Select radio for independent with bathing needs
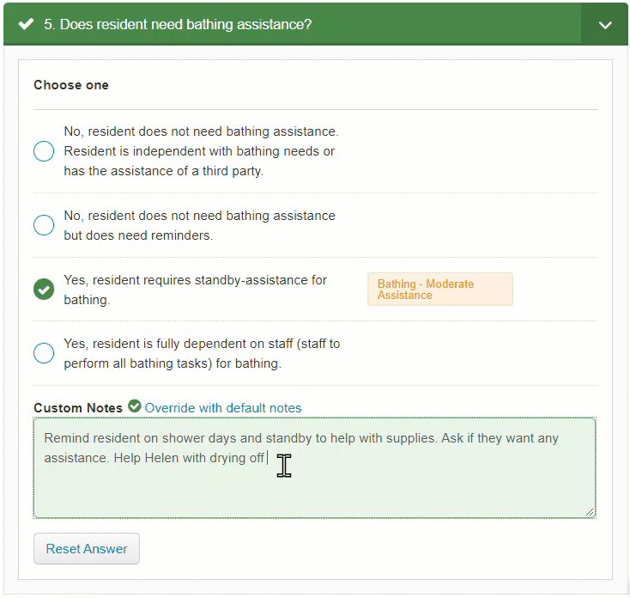This screenshot has width=630, height=598. [x=44, y=151]
